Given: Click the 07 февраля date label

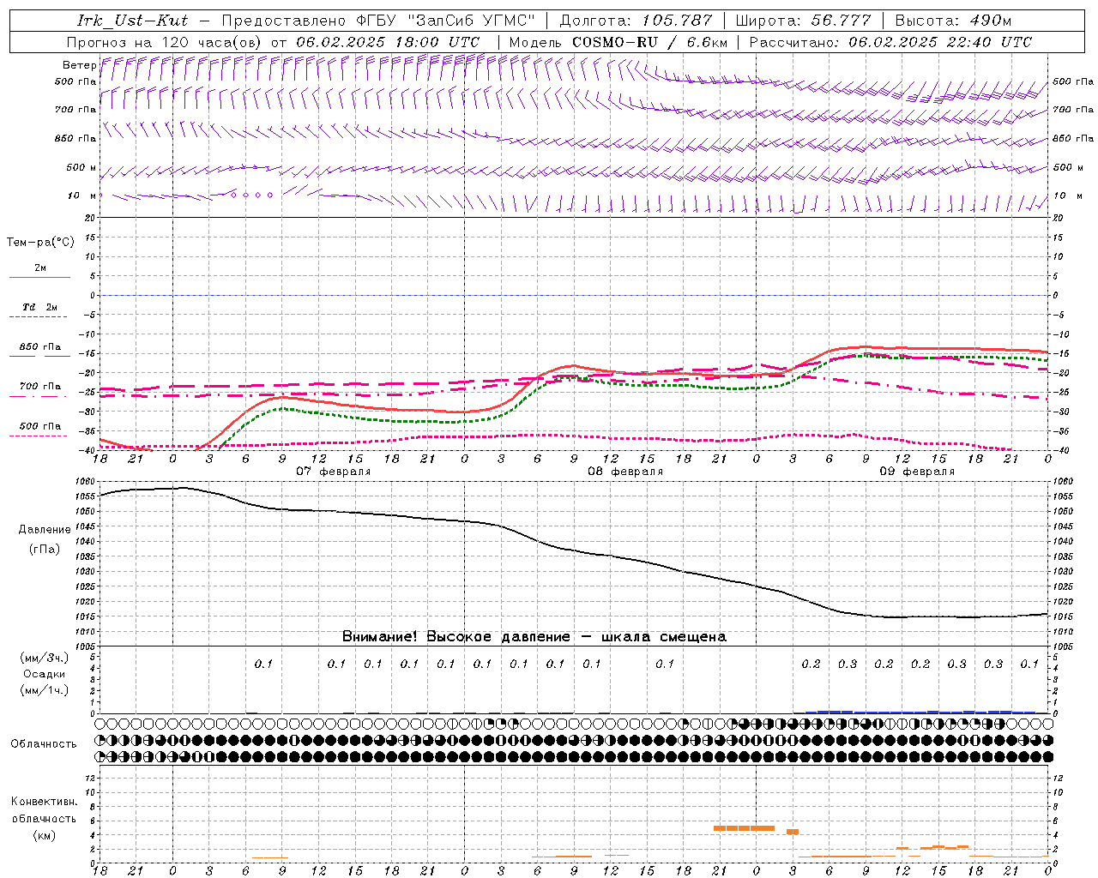Looking at the screenshot, I should [334, 472].
